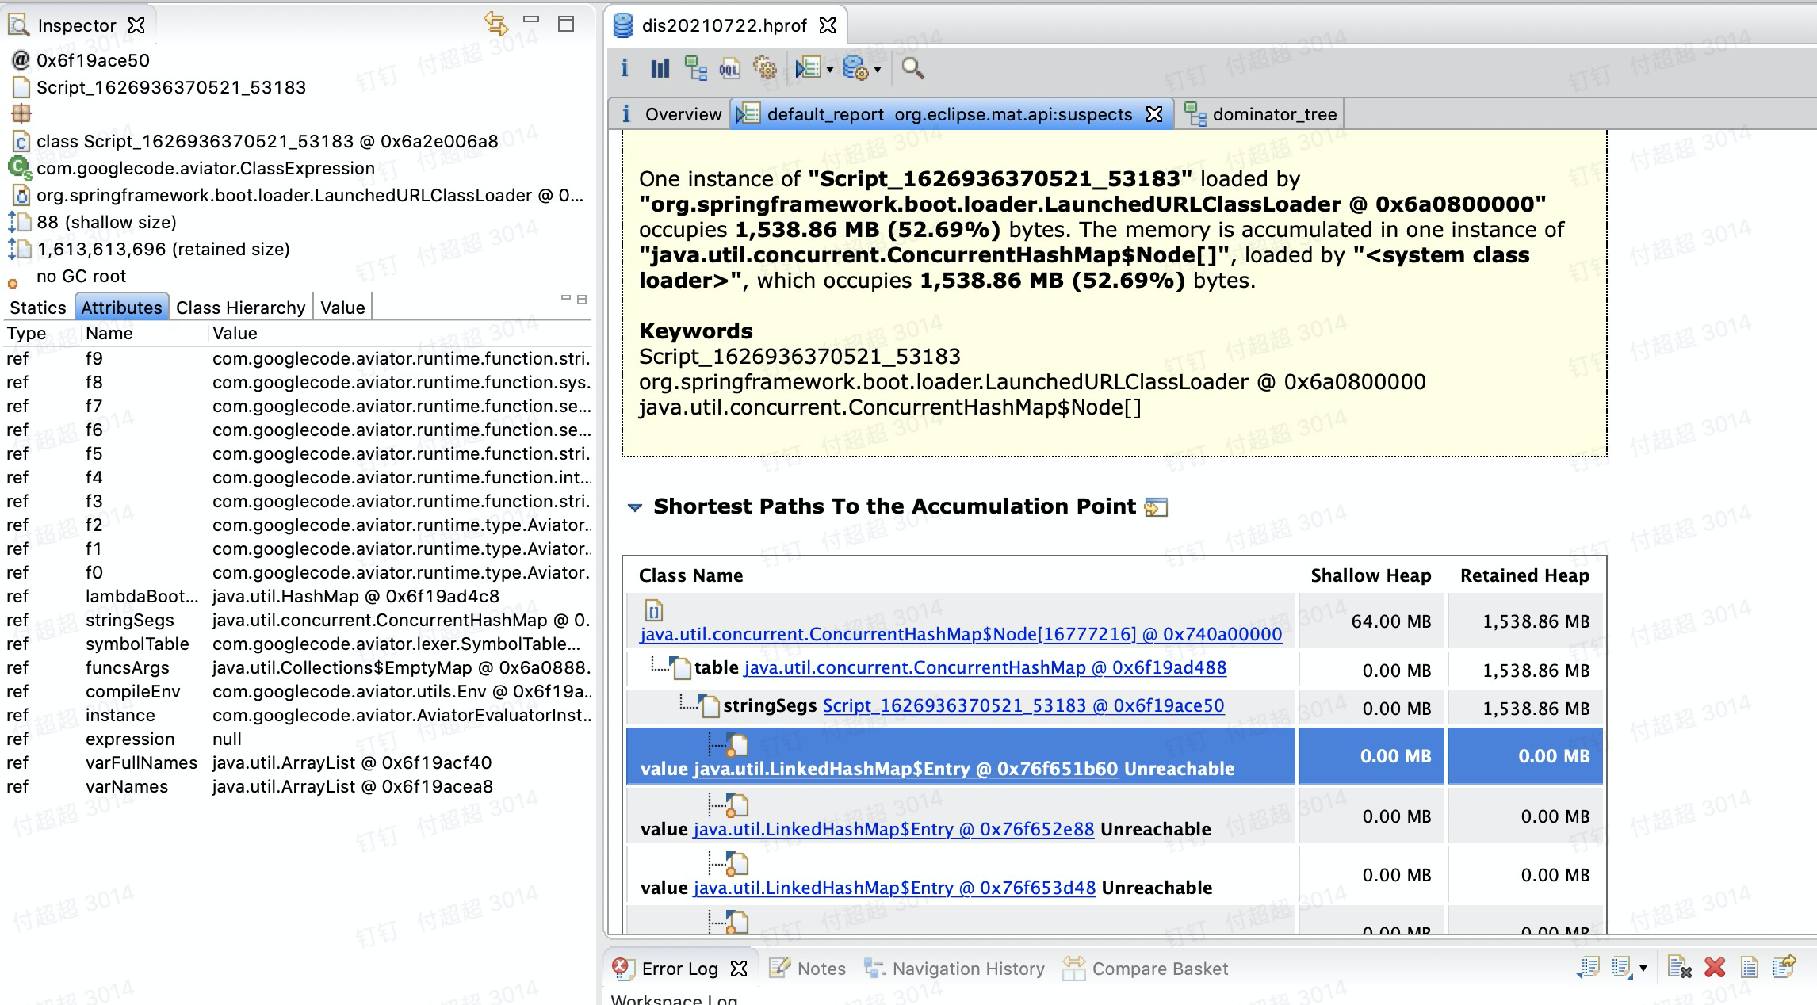
Task: Open the Histogram view from the toolbar
Action: coord(659,70)
